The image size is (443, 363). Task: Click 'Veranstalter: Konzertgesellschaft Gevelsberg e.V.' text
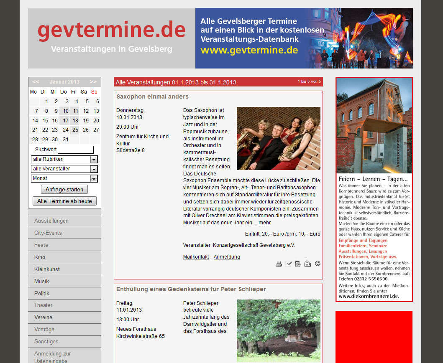[x=239, y=245]
